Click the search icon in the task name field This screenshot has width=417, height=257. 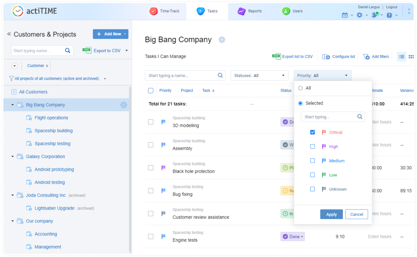(220, 75)
